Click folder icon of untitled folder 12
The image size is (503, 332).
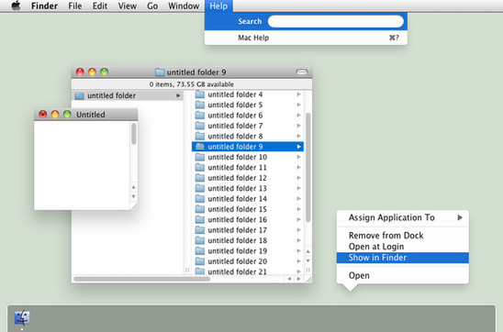pos(200,178)
